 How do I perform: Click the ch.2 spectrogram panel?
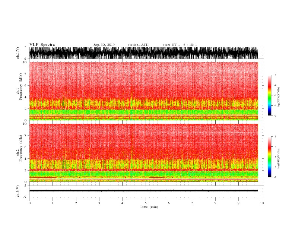tap(143, 153)
